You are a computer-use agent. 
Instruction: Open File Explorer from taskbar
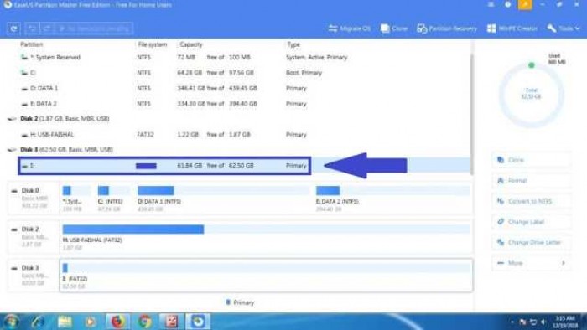point(65,322)
